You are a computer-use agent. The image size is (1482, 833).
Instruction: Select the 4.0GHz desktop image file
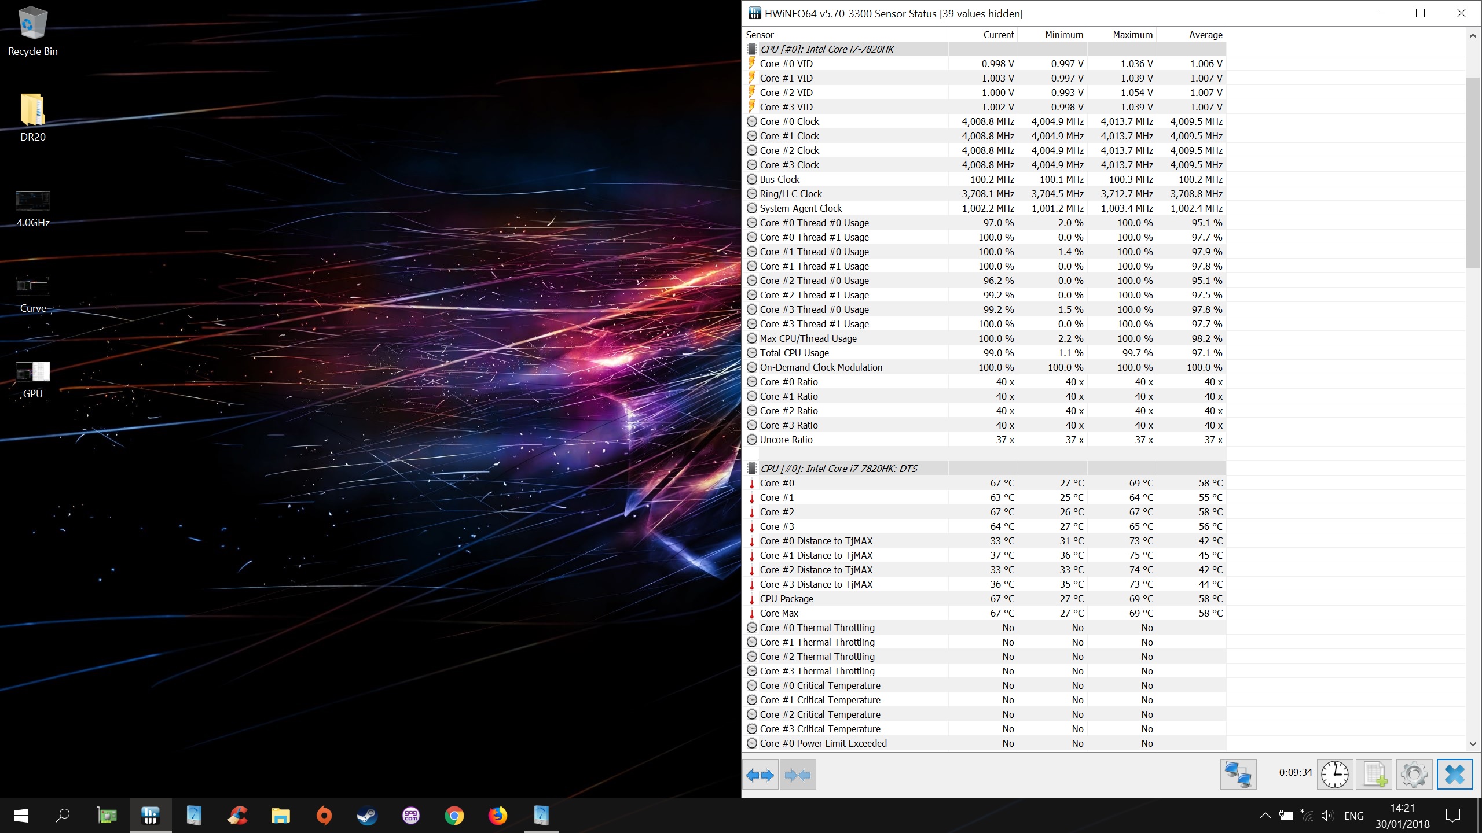(33, 209)
